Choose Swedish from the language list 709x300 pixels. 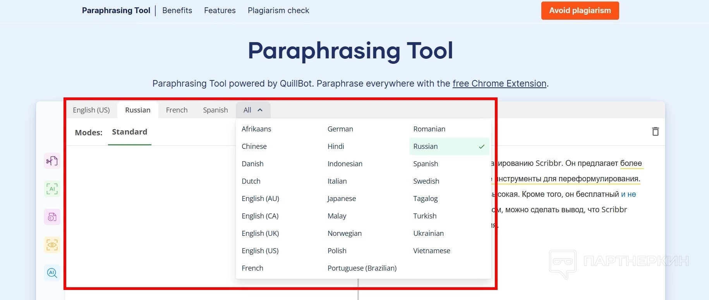(x=426, y=181)
